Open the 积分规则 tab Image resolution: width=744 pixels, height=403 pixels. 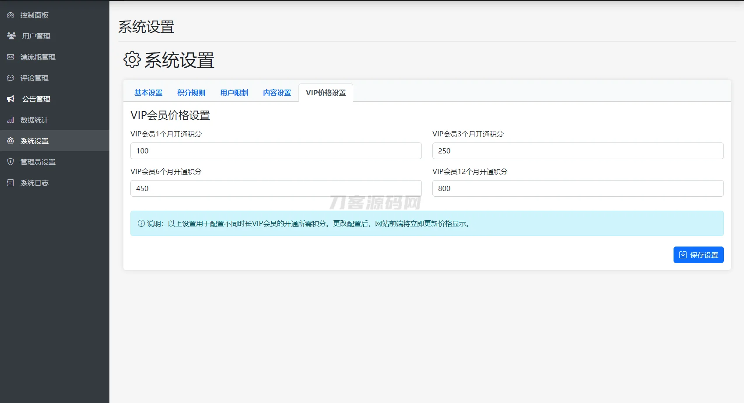(x=191, y=93)
